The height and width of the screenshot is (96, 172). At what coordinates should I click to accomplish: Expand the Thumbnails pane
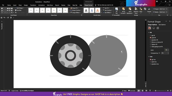pyautogui.click(x=2, y=21)
